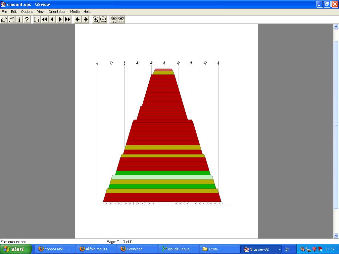Viewport: 339px width, 254px height.
Task: Jump back pages with the double left triangle icon
Action: 44,20
